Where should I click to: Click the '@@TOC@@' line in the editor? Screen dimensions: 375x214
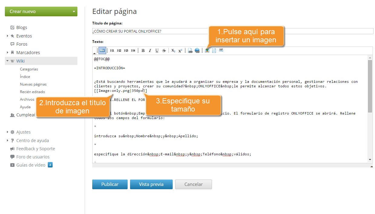[x=102, y=59]
